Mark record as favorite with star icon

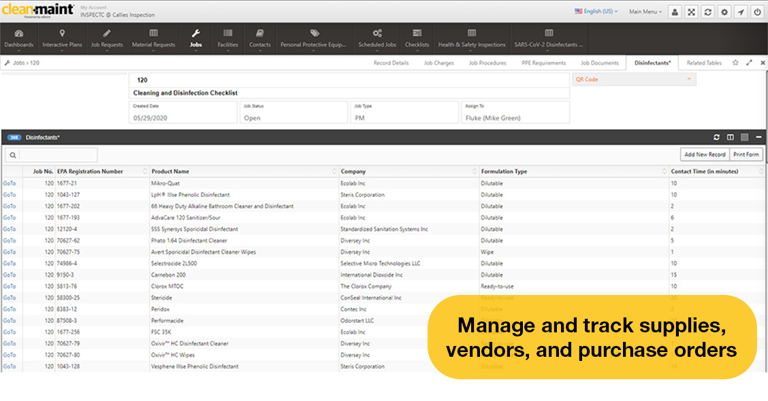coord(735,63)
